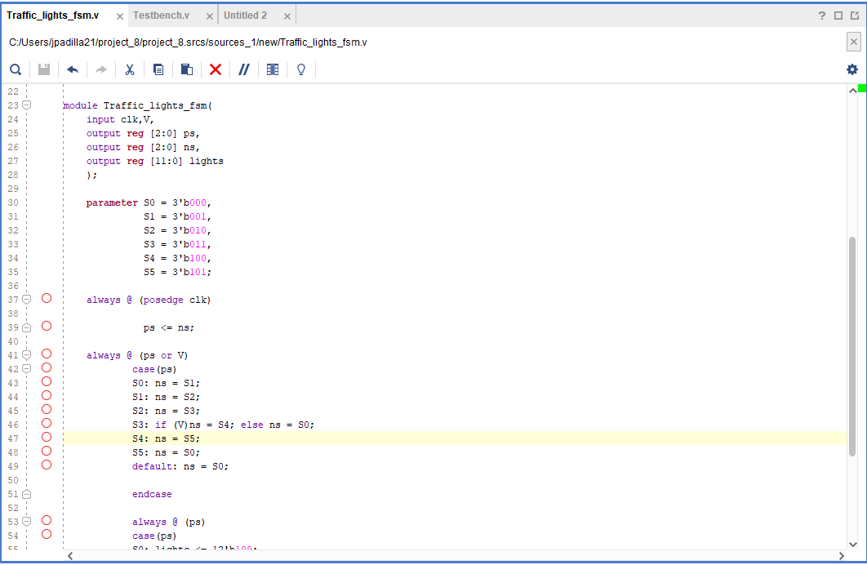Click the help question mark icon
Screen dimensions: 867x565
pos(821,14)
